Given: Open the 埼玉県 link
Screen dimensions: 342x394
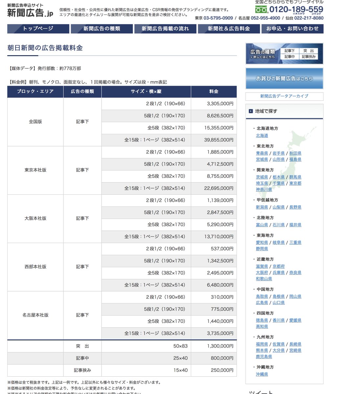Looking at the screenshot, I should (x=262, y=184).
